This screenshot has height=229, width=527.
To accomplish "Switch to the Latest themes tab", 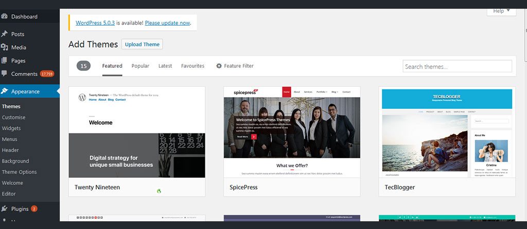I will tap(165, 66).
